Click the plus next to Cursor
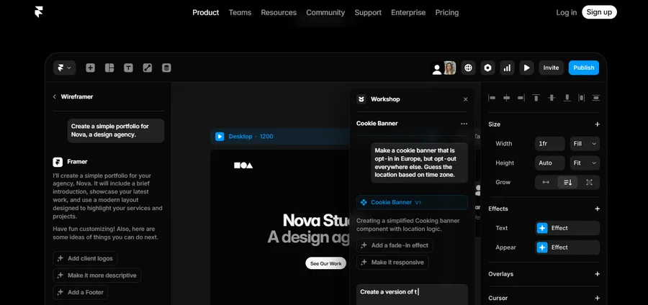 [597, 298]
